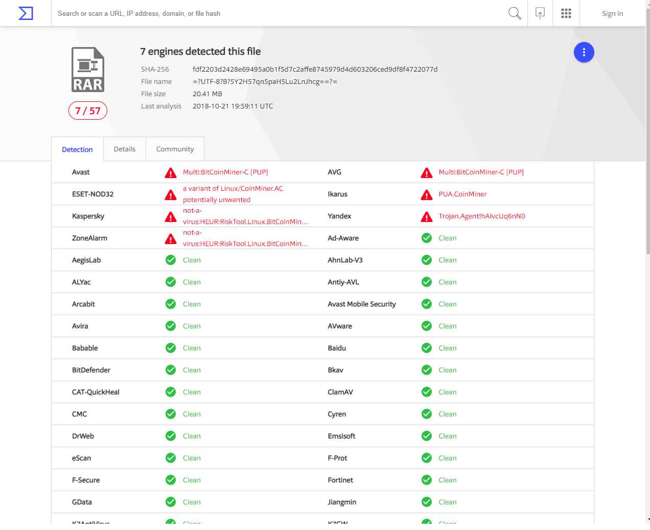Click ZoneAlarm's RiskTool.Linux.BitCoinMin result
The image size is (650, 530).
tap(245, 238)
